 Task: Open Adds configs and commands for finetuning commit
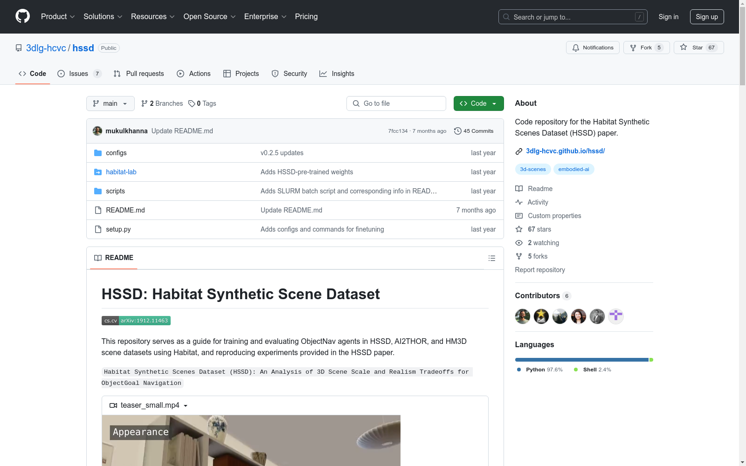tap(322, 229)
